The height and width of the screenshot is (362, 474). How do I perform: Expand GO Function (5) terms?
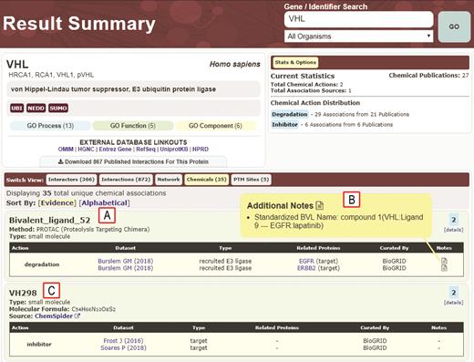pyautogui.click(x=133, y=126)
